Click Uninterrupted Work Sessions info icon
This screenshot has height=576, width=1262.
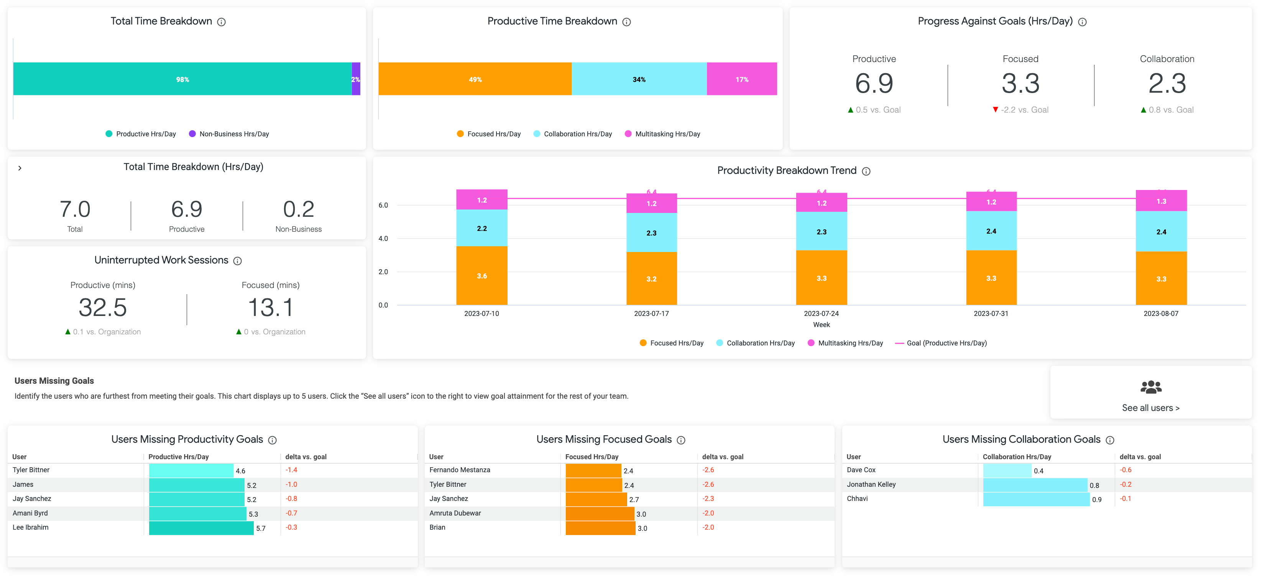pyautogui.click(x=238, y=261)
